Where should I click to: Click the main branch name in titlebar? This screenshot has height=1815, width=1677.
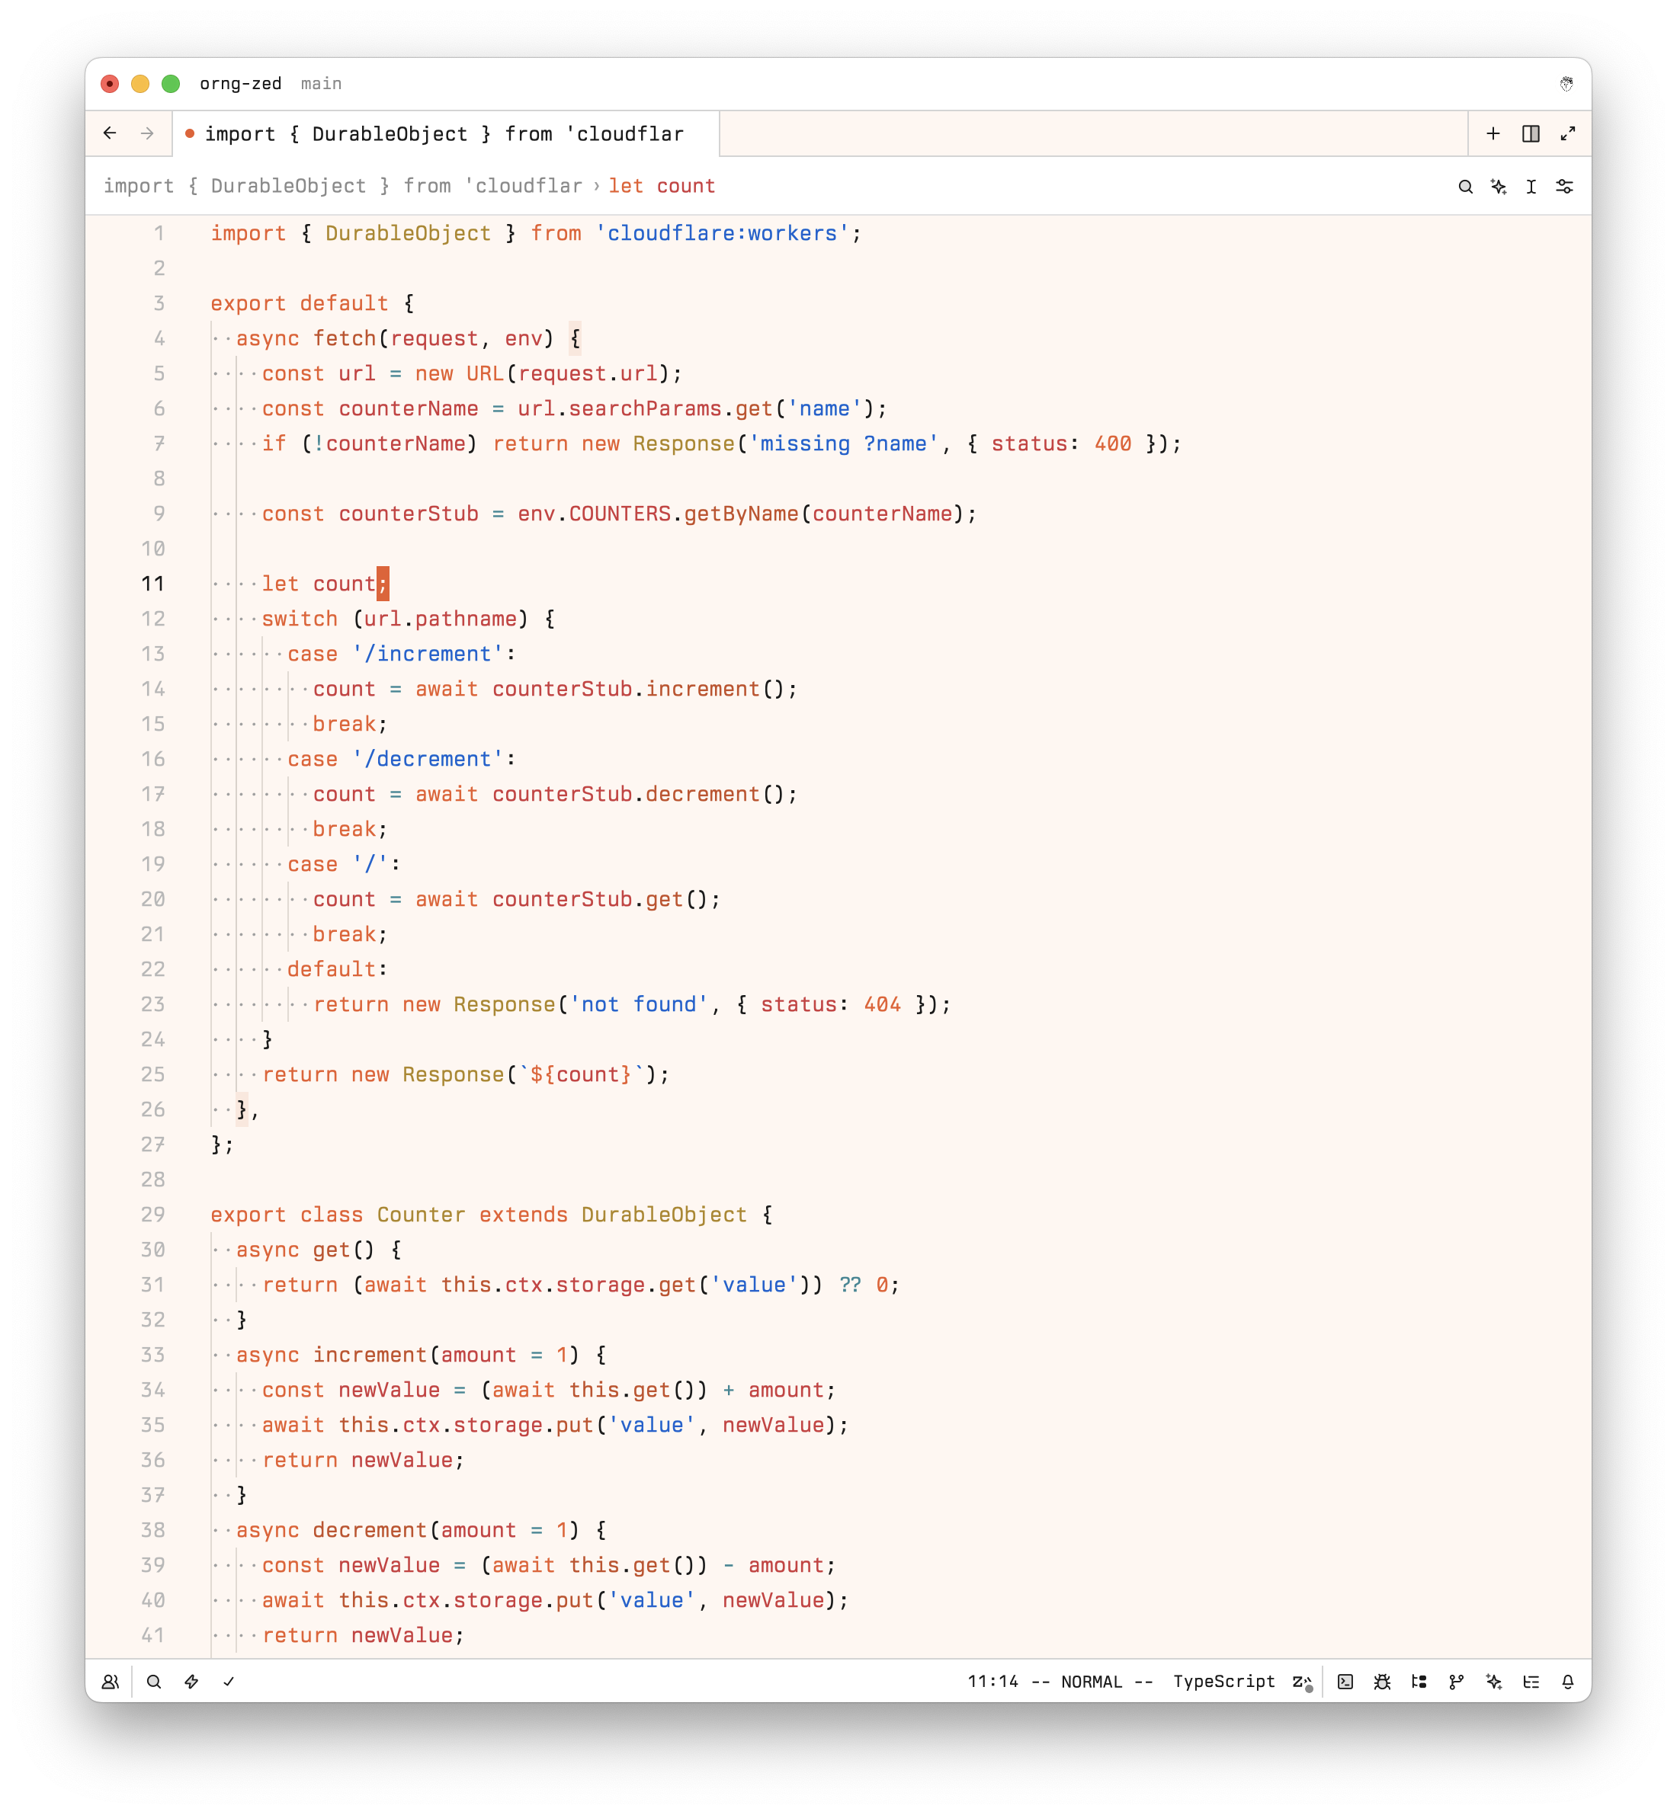[x=321, y=84]
